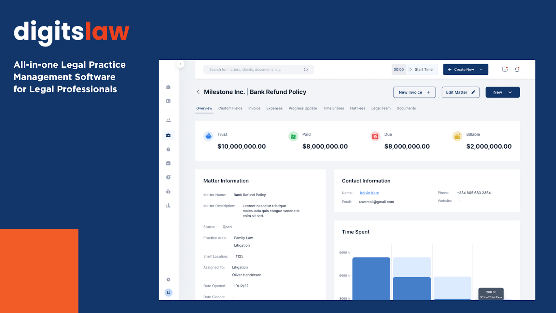The height and width of the screenshot is (313, 556).
Task: Open the chat messages icon
Action: (x=505, y=69)
